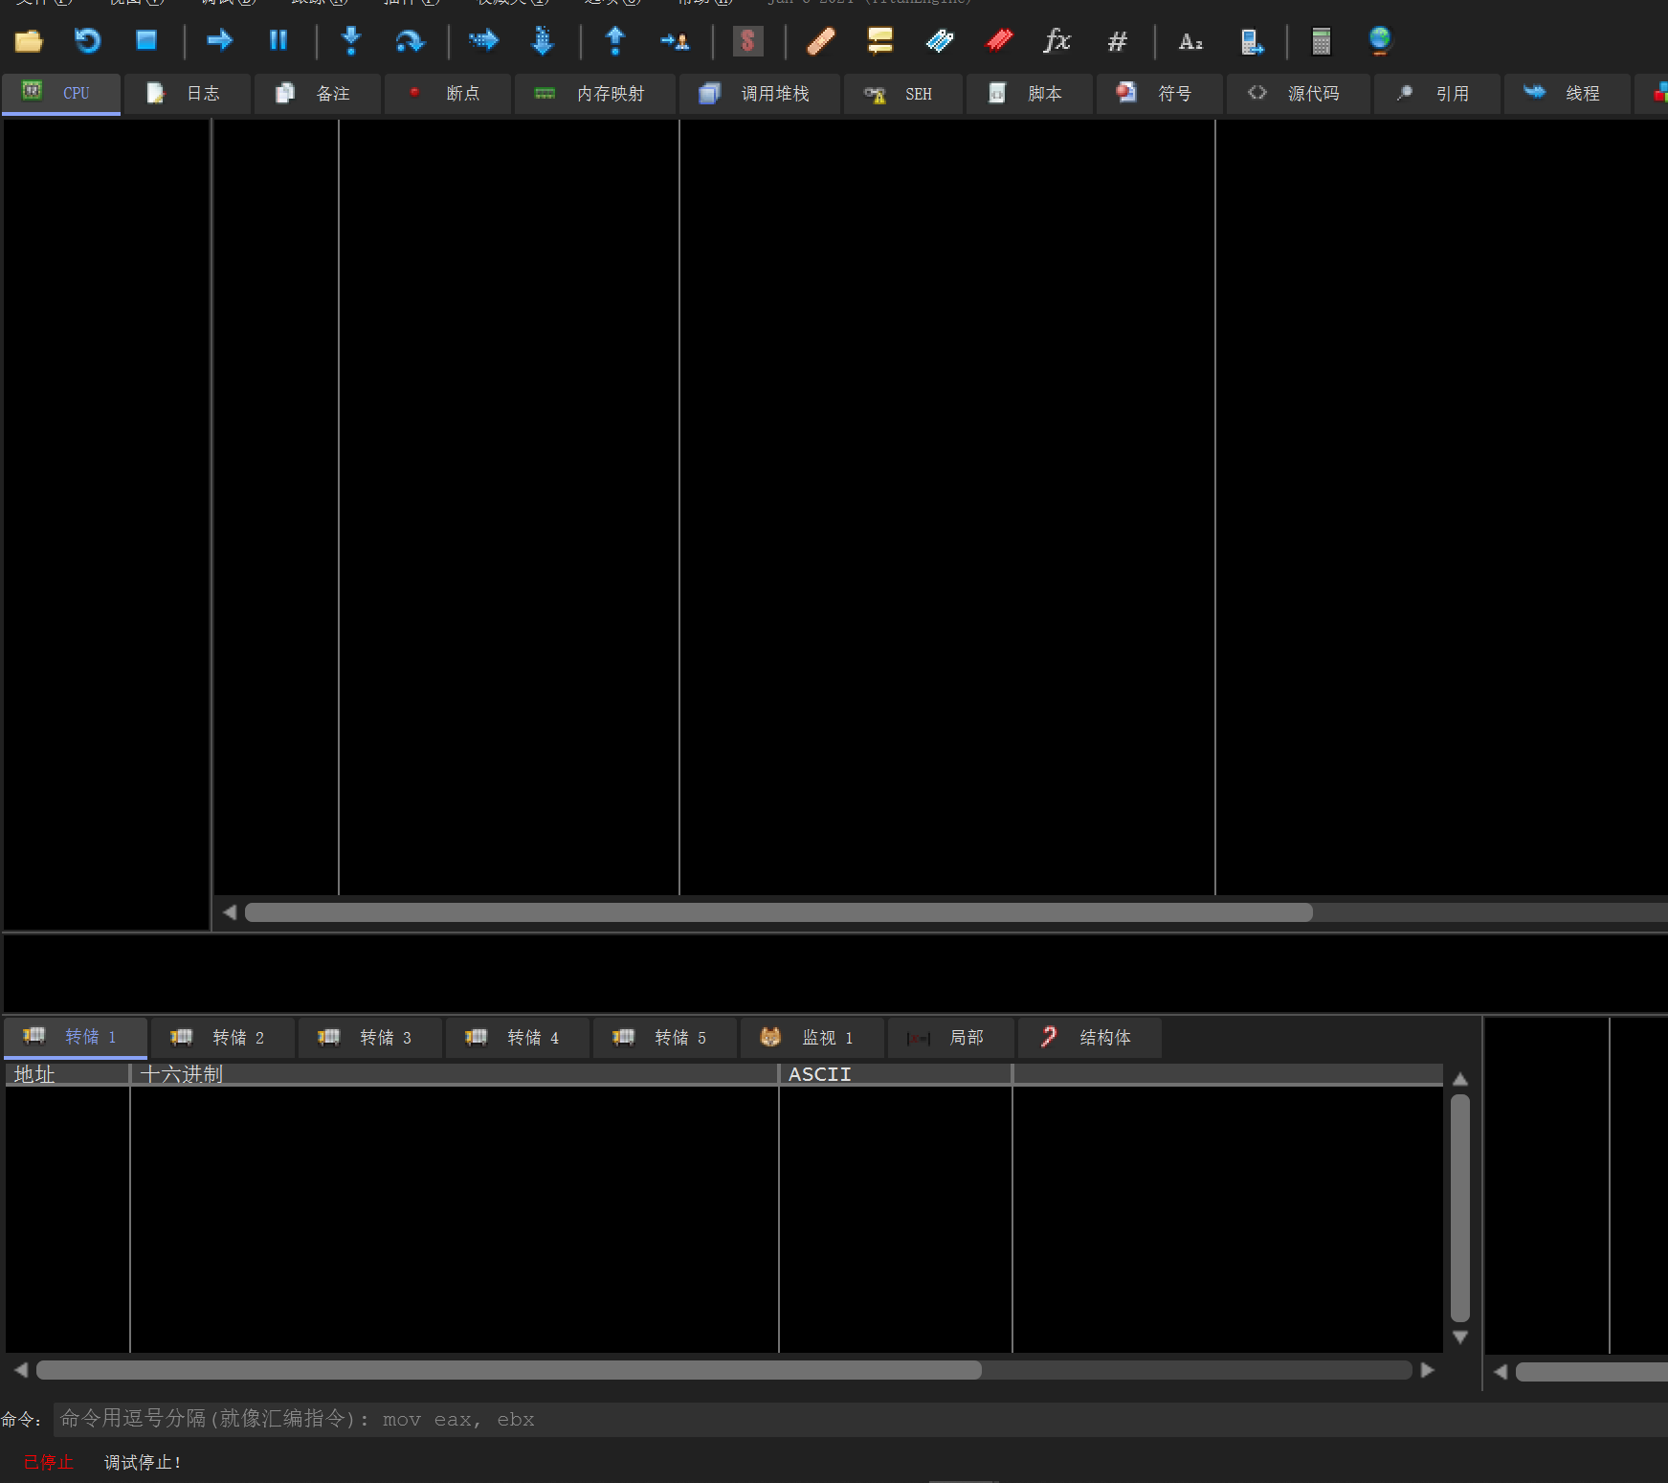Open the 线程 (threads) tab
The height and width of the screenshot is (1483, 1668).
1568,94
